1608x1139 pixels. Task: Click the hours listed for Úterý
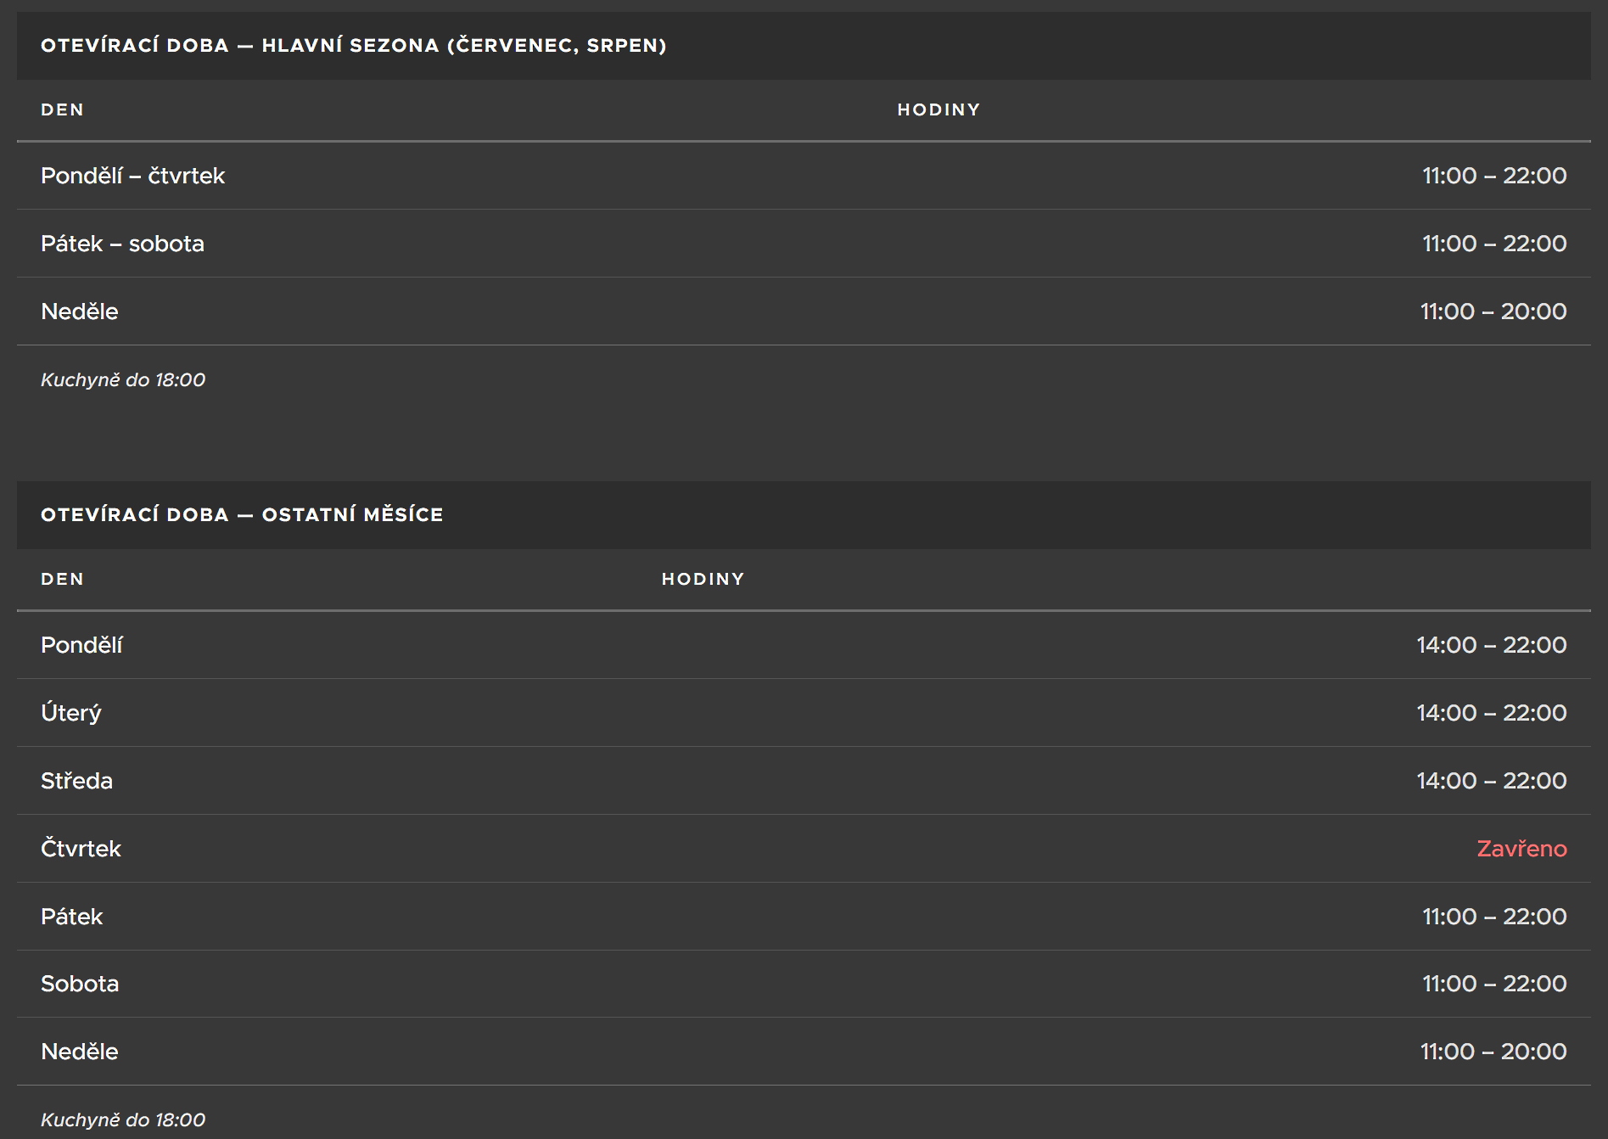point(1491,713)
